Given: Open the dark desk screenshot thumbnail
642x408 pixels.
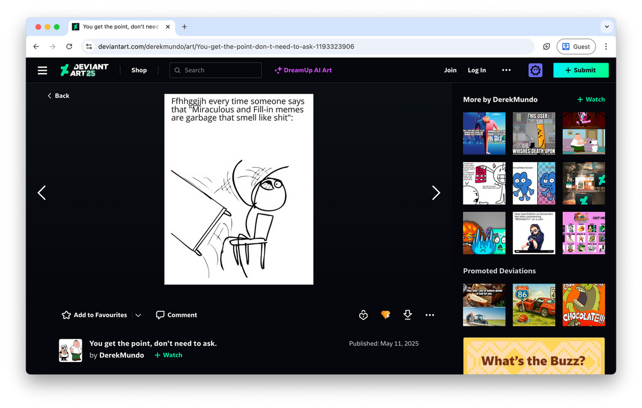Looking at the screenshot, I should coord(584,183).
